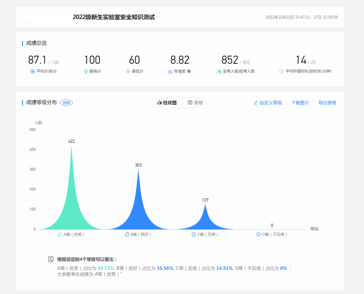The image size is (364, 294).
Task: Click the chart icon beside 标准差
Action: pyautogui.click(x=170, y=71)
